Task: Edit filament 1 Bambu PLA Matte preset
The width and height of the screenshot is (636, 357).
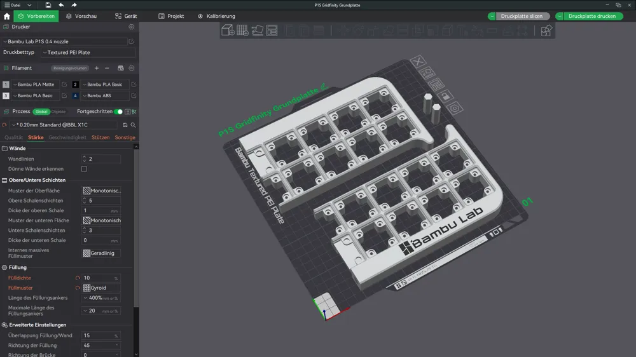Action: [x=64, y=84]
